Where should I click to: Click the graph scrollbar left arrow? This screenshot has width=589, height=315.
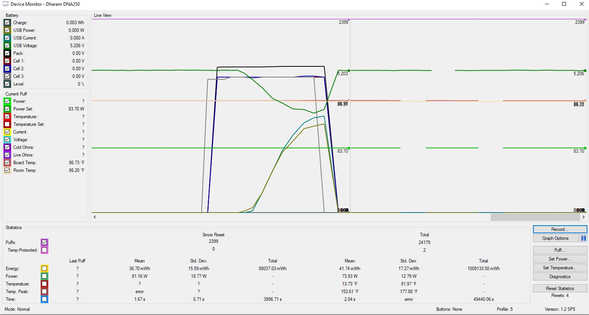[95, 217]
